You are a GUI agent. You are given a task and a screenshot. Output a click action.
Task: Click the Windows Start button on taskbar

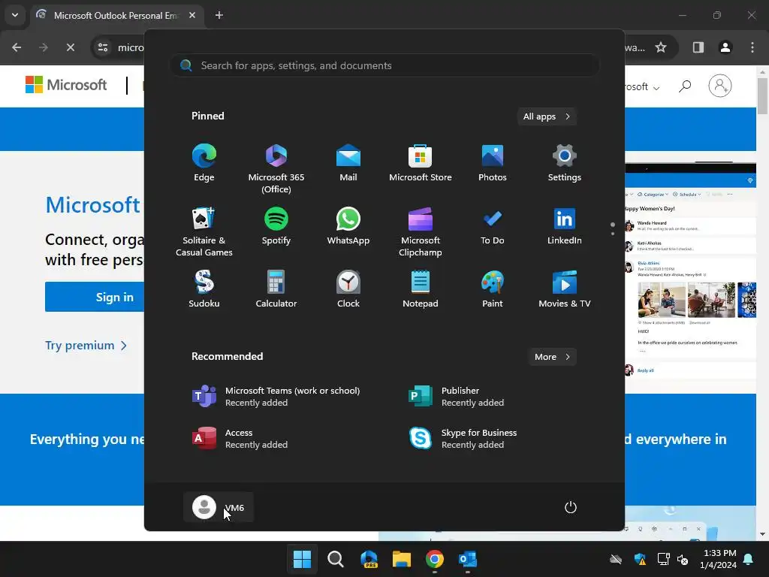(302, 559)
